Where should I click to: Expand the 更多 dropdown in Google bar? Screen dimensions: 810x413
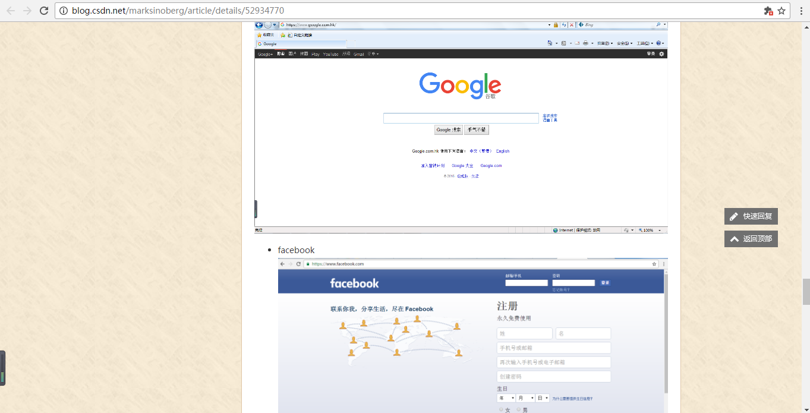coord(373,54)
